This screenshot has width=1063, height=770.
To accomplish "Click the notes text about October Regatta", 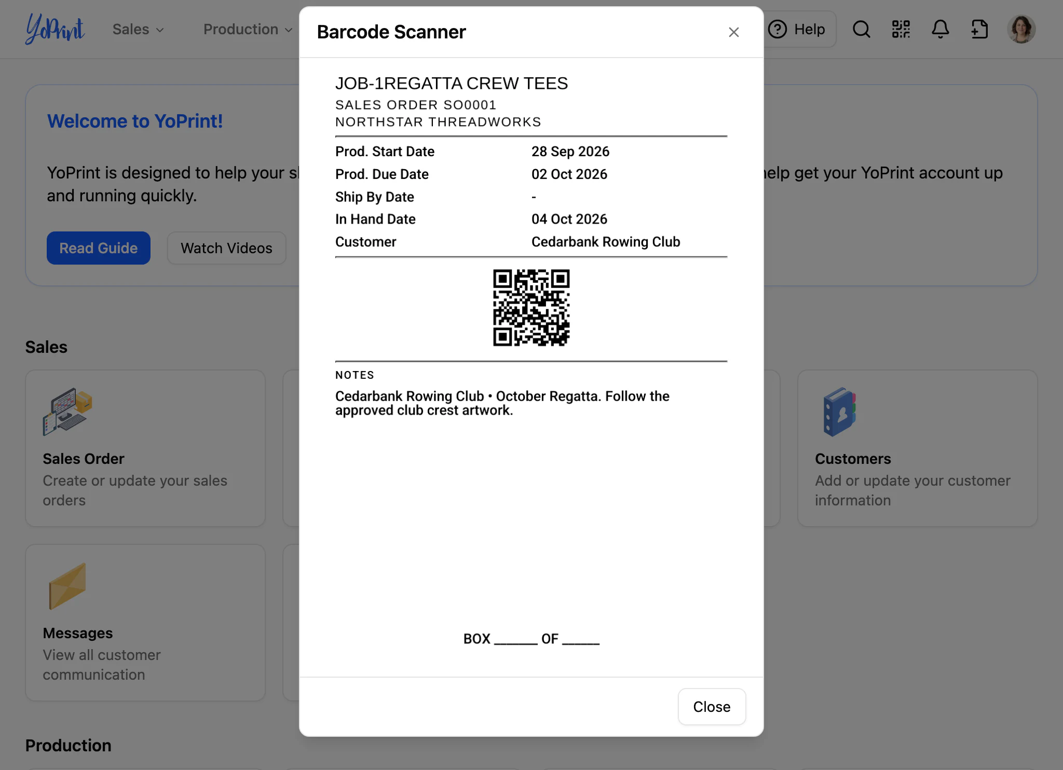I will 502,403.
